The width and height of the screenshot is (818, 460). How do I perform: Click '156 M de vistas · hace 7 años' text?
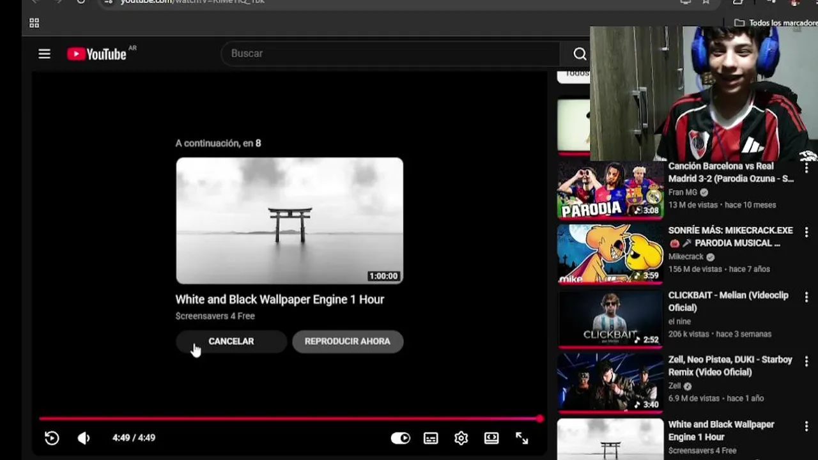pyautogui.click(x=719, y=270)
